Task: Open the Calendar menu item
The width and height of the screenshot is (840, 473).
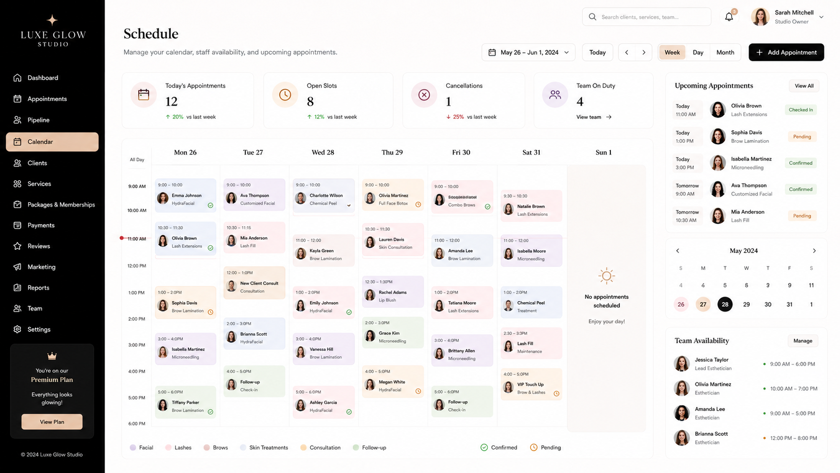Action: pyautogui.click(x=52, y=142)
